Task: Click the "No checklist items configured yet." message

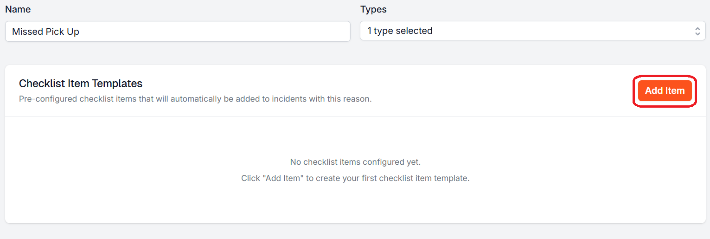Action: [x=355, y=162]
